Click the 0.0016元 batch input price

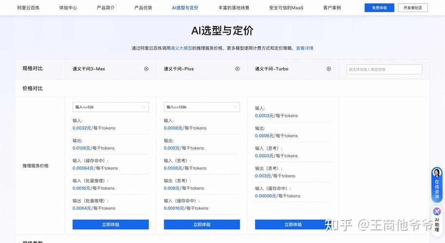pos(81,189)
